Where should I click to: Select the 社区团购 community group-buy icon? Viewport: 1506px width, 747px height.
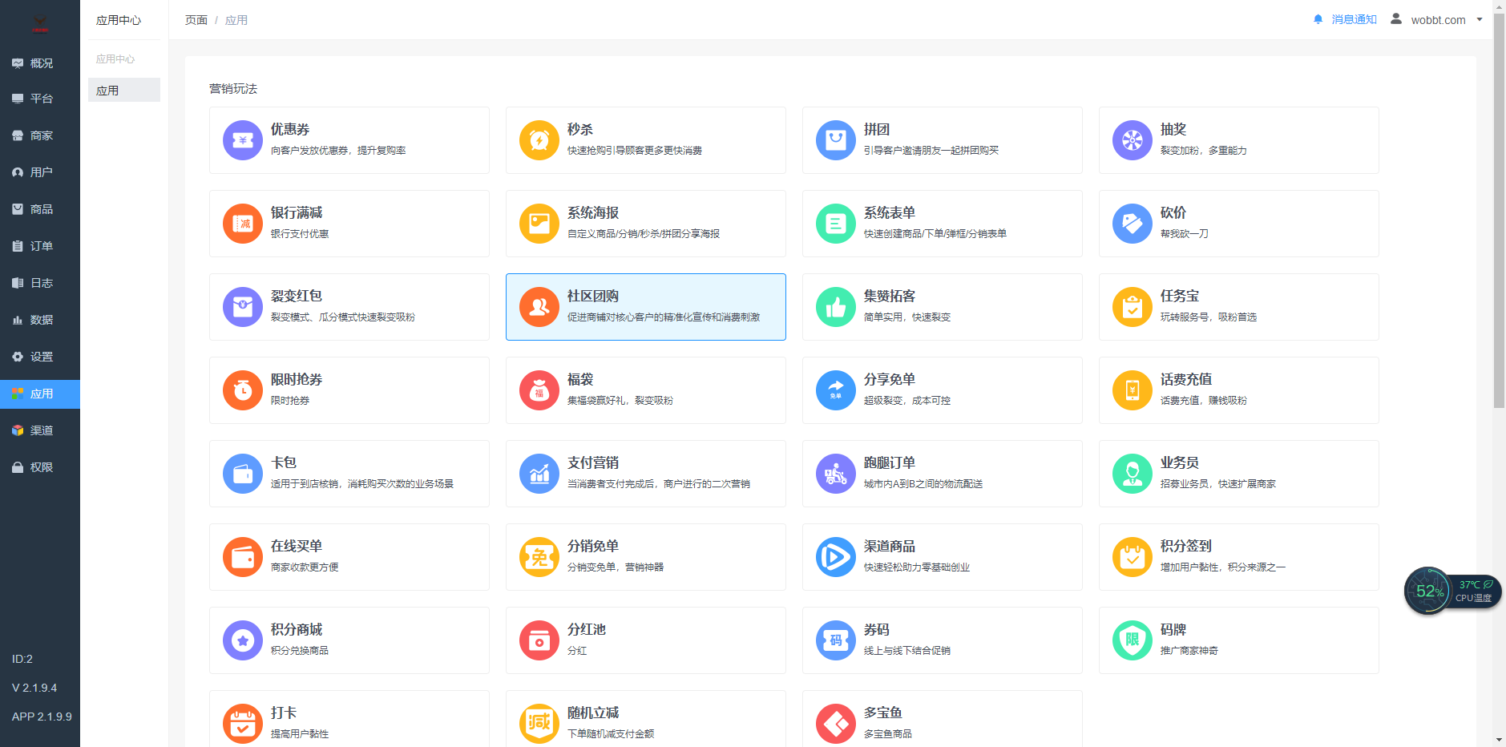[539, 307]
